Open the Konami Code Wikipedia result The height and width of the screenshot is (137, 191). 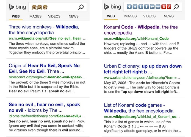141,30
